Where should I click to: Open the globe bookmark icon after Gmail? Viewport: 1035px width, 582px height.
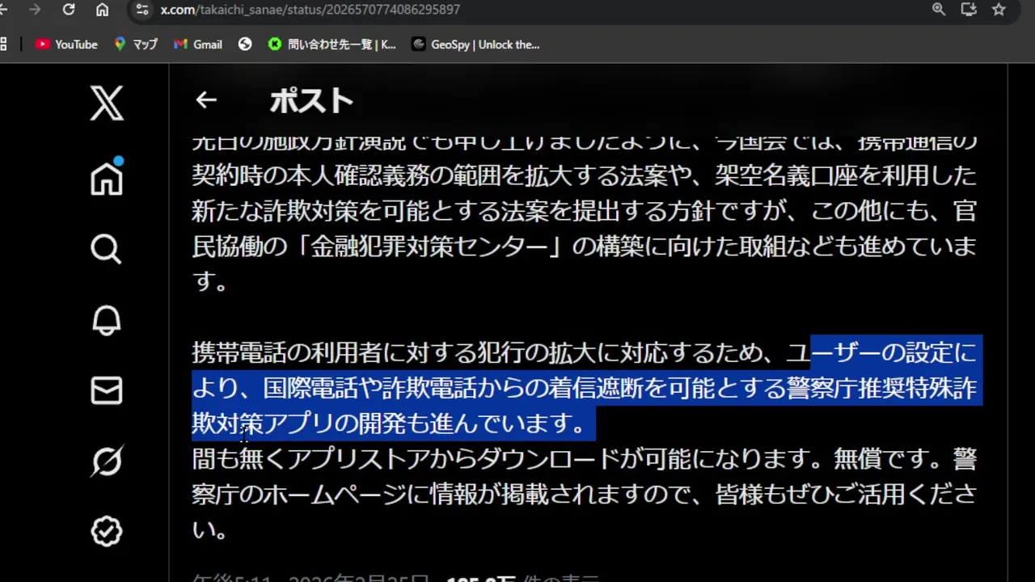click(245, 44)
